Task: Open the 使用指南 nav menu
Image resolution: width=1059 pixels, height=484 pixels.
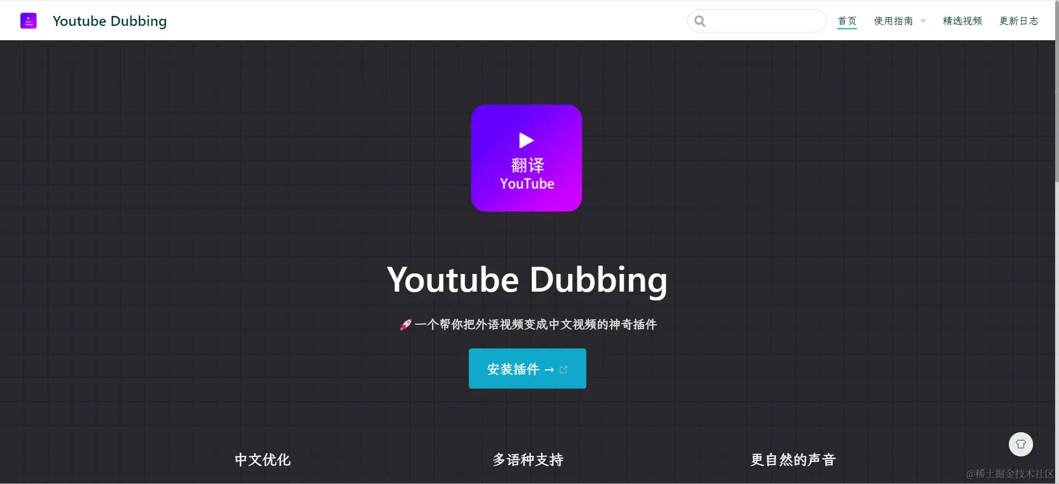Action: click(x=893, y=21)
